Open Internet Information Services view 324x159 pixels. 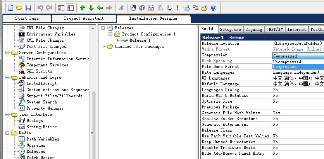pyautogui.click(x=58, y=59)
